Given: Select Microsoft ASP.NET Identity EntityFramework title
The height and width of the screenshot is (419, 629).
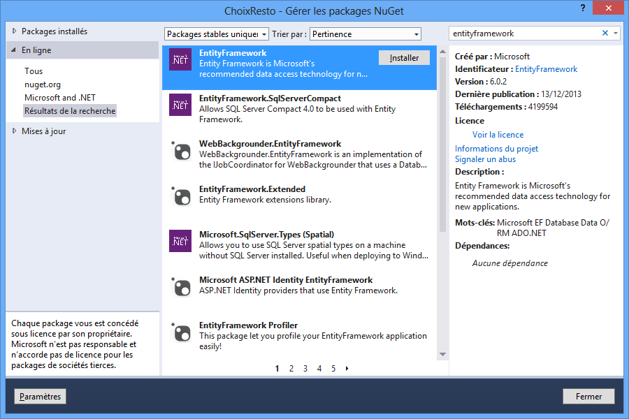Looking at the screenshot, I should 286,280.
